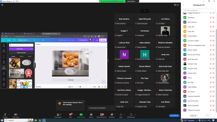Click Vanita Samacitta's video tile
The height and width of the screenshot is (122, 217).
[x=165, y=78]
